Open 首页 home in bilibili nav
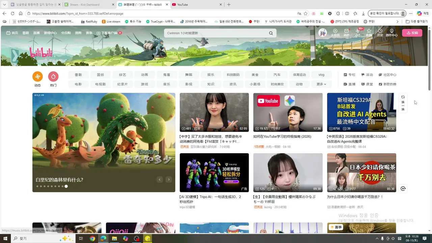 coord(12,33)
